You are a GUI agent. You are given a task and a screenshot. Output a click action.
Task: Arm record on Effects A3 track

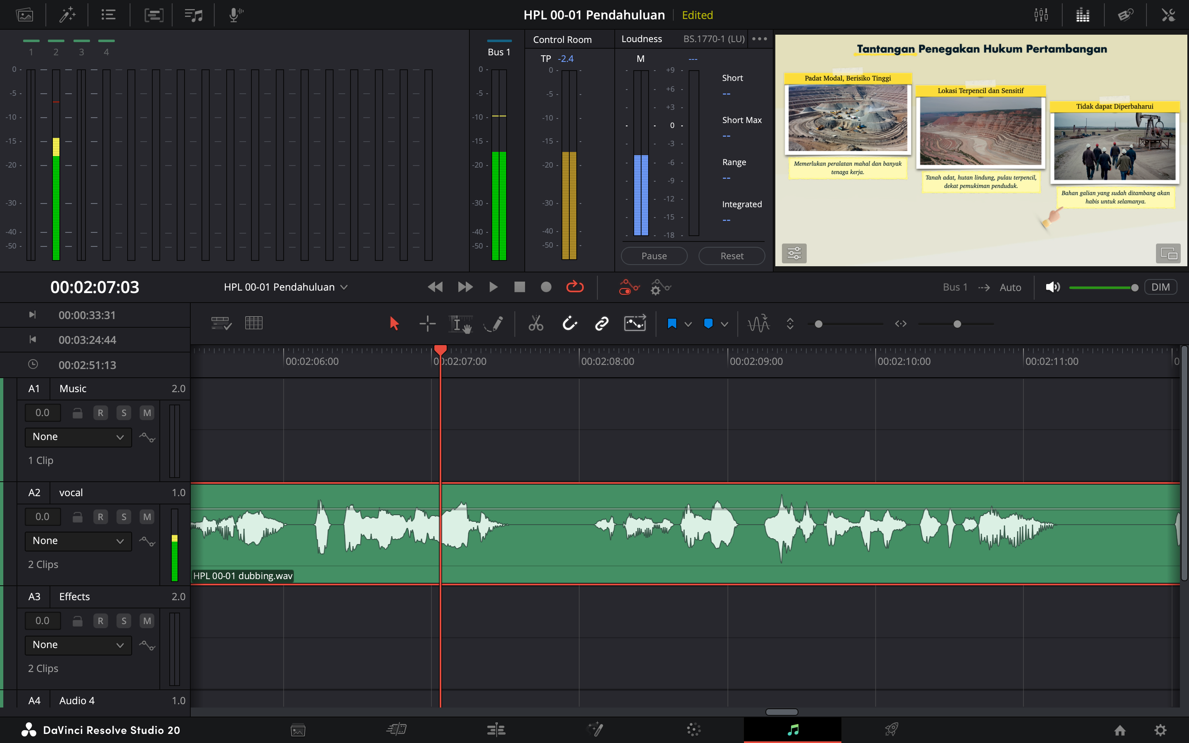100,621
